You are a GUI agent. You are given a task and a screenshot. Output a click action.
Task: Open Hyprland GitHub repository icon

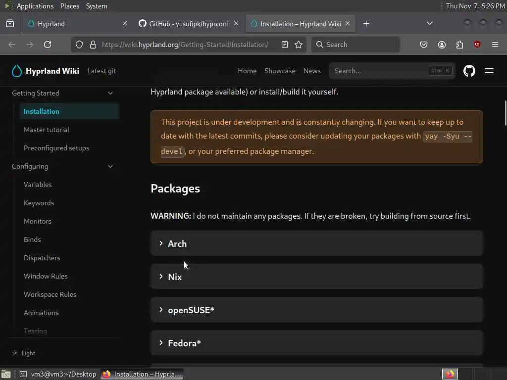469,71
